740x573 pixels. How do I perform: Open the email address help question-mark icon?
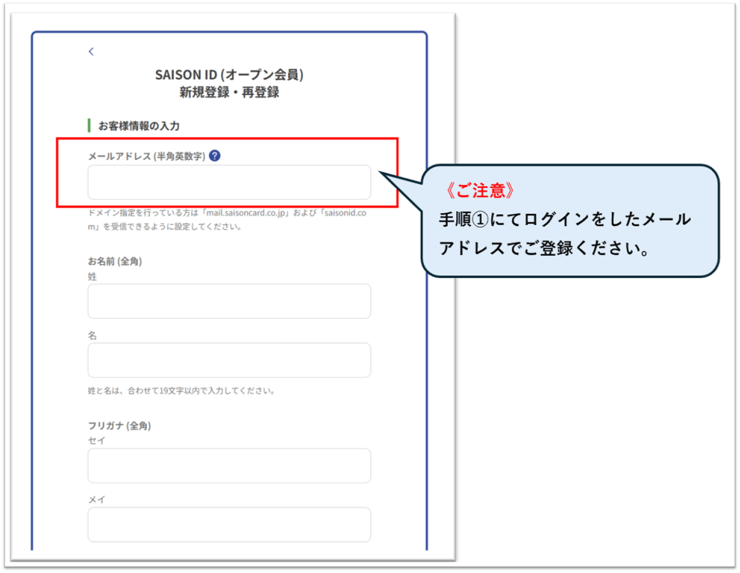tap(215, 156)
